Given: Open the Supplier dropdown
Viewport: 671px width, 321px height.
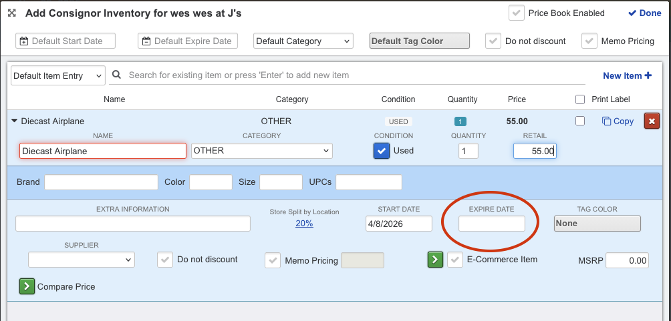Looking at the screenshot, I should coord(82,260).
